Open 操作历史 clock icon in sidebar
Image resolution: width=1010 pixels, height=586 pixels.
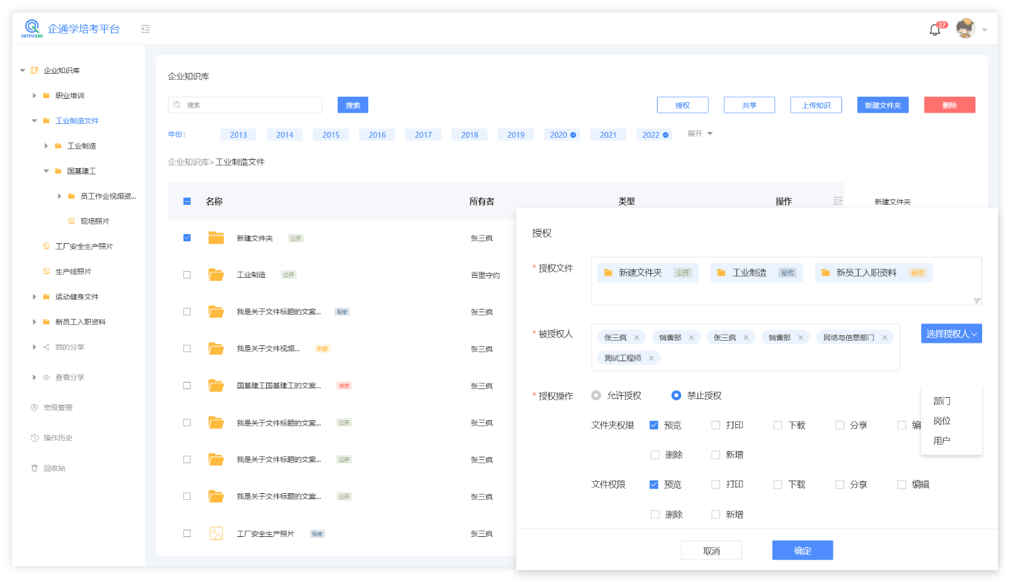pos(35,438)
